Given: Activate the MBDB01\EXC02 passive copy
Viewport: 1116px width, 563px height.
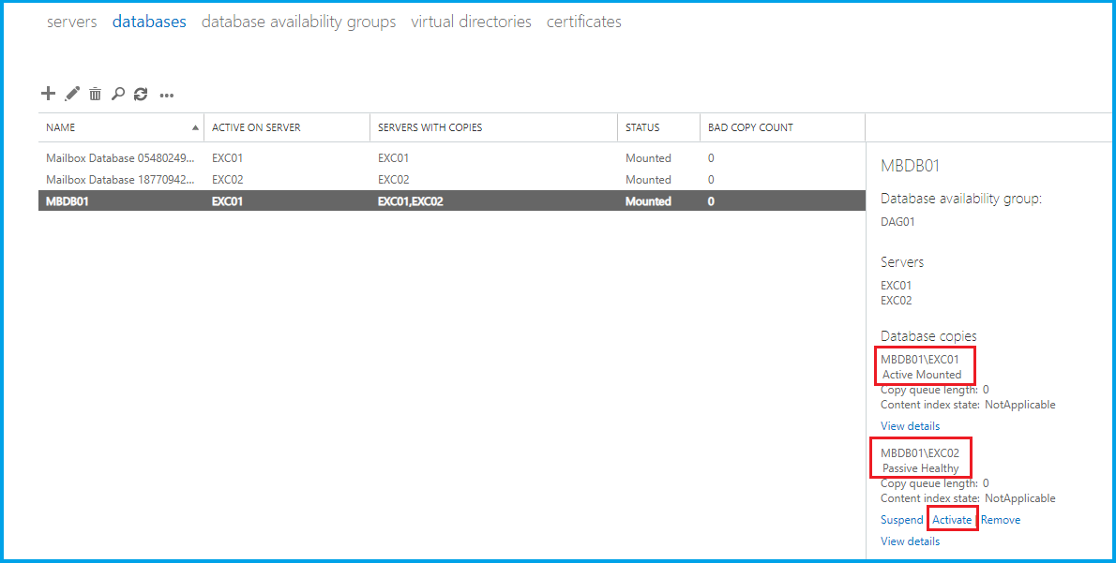Looking at the screenshot, I should pyautogui.click(x=952, y=520).
